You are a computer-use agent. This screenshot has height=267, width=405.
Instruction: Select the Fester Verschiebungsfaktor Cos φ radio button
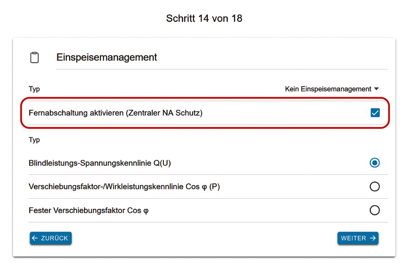tap(374, 210)
